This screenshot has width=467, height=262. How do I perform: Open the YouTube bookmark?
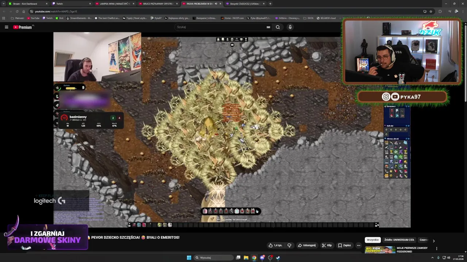pos(33,18)
